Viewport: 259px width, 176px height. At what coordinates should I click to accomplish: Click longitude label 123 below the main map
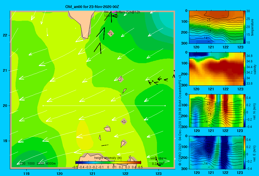[x=159, y=173]
